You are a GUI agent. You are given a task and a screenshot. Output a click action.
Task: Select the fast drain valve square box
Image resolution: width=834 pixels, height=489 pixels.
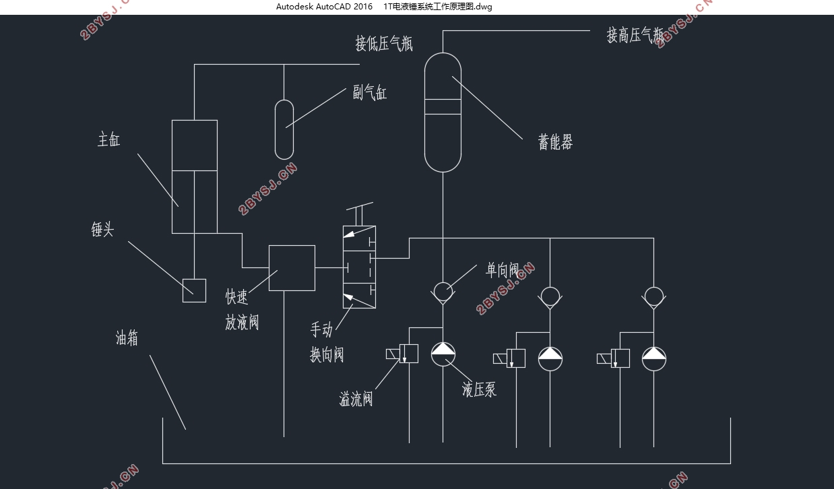[x=292, y=268]
